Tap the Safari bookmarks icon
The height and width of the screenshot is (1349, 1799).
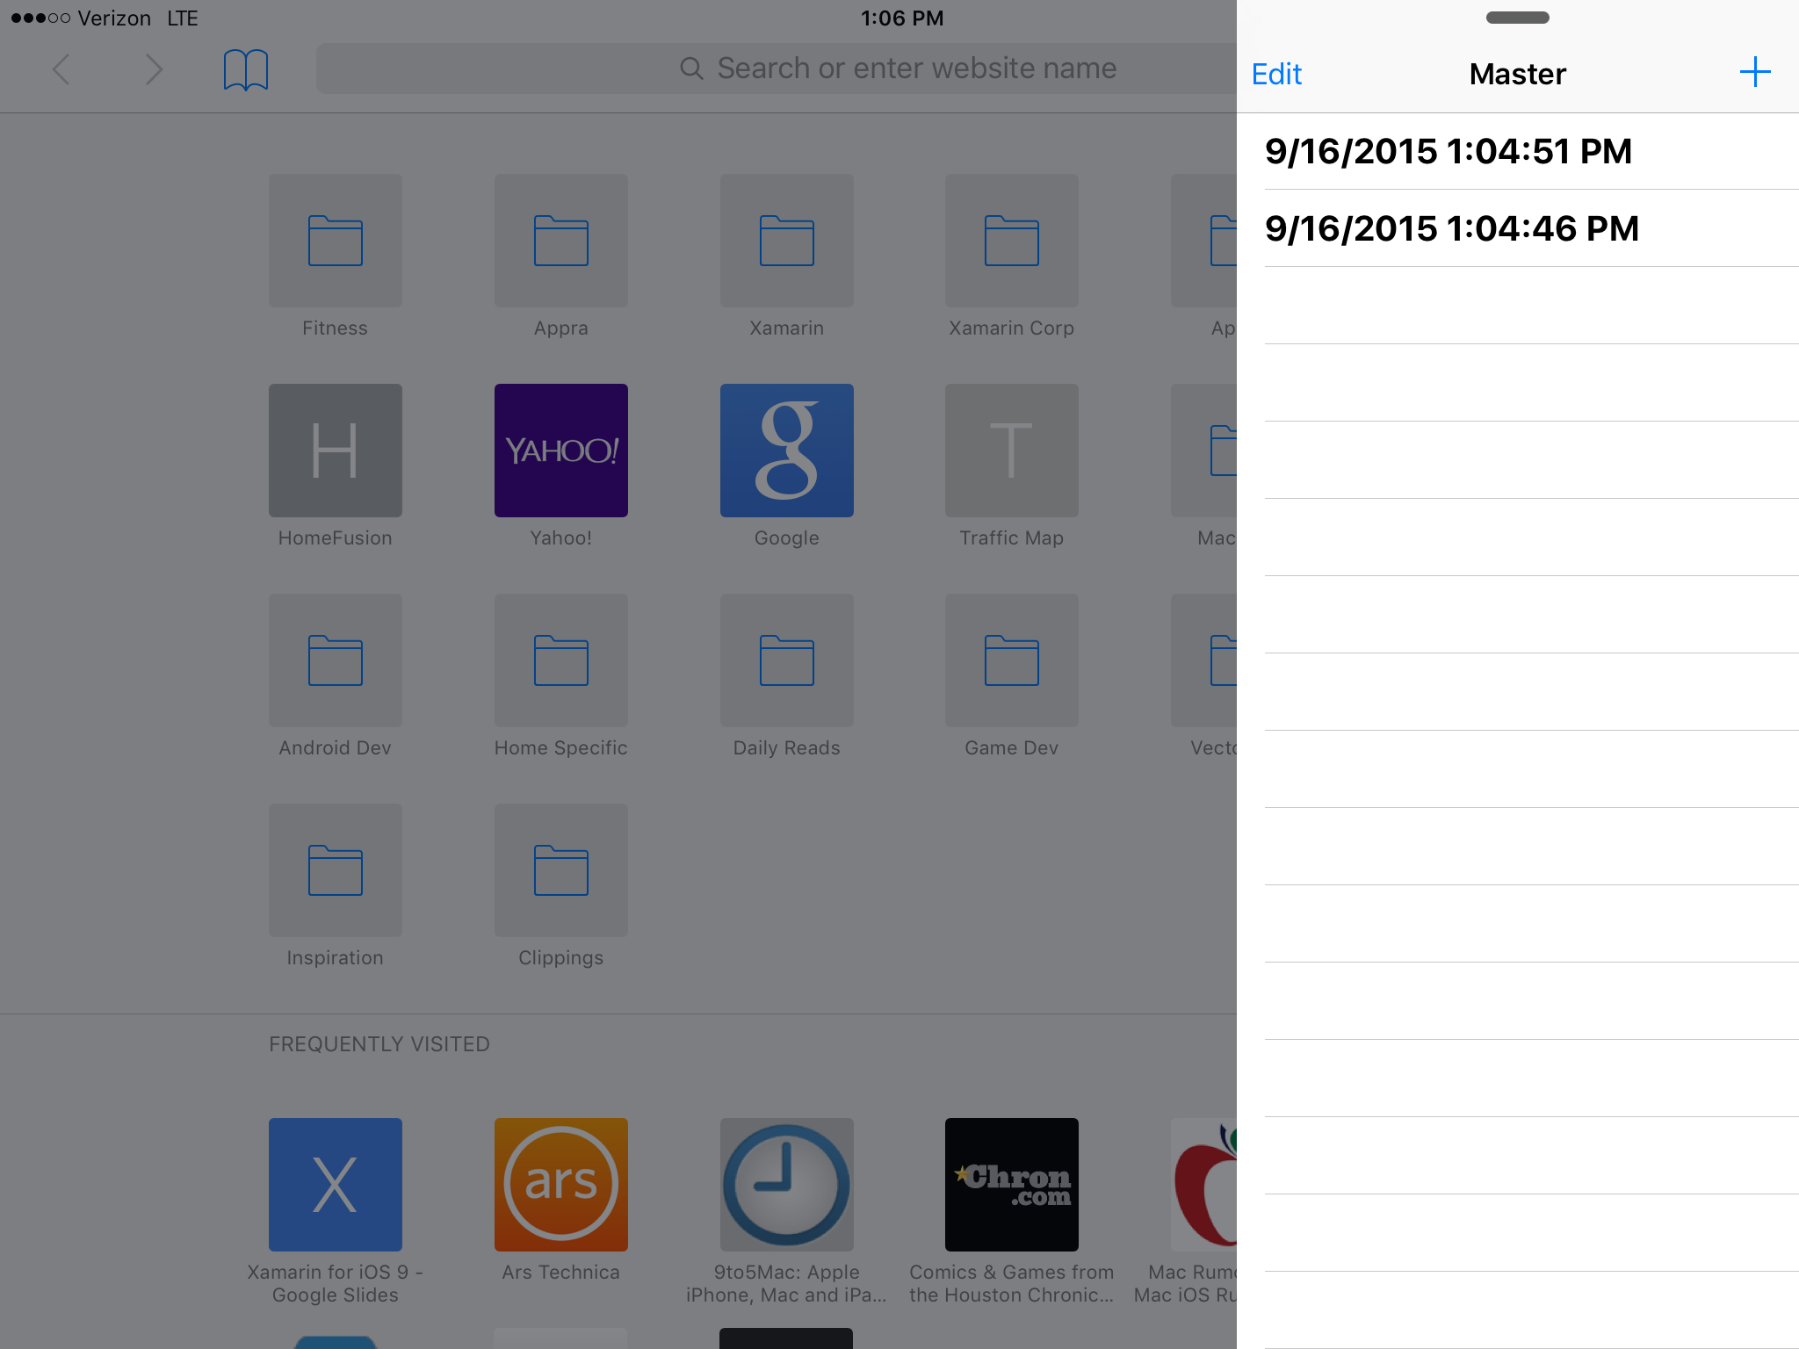point(245,69)
